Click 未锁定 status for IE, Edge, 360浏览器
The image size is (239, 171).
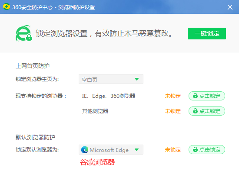point(173,96)
